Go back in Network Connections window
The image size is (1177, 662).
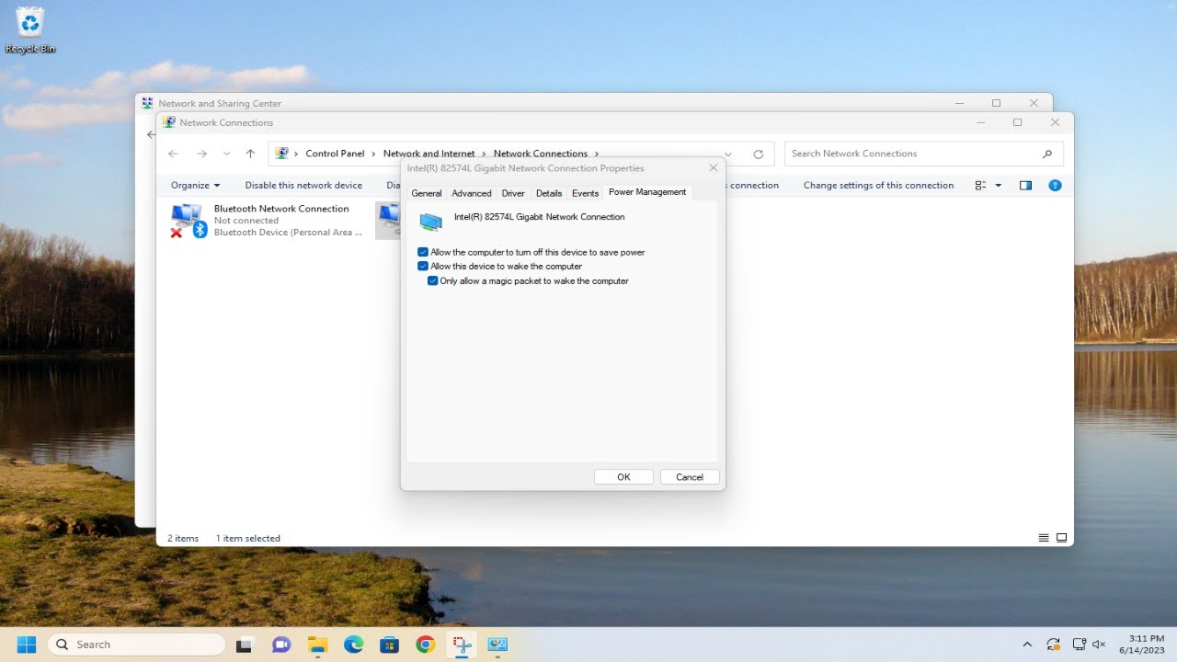tap(174, 154)
